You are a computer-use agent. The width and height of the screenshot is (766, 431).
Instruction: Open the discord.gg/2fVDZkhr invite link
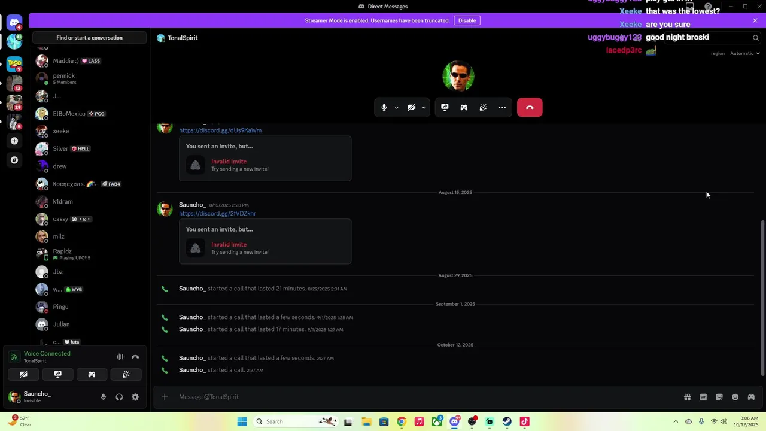point(217,213)
